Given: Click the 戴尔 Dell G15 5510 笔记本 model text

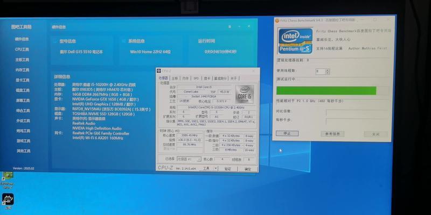Looking at the screenshot, I should click(x=81, y=52).
